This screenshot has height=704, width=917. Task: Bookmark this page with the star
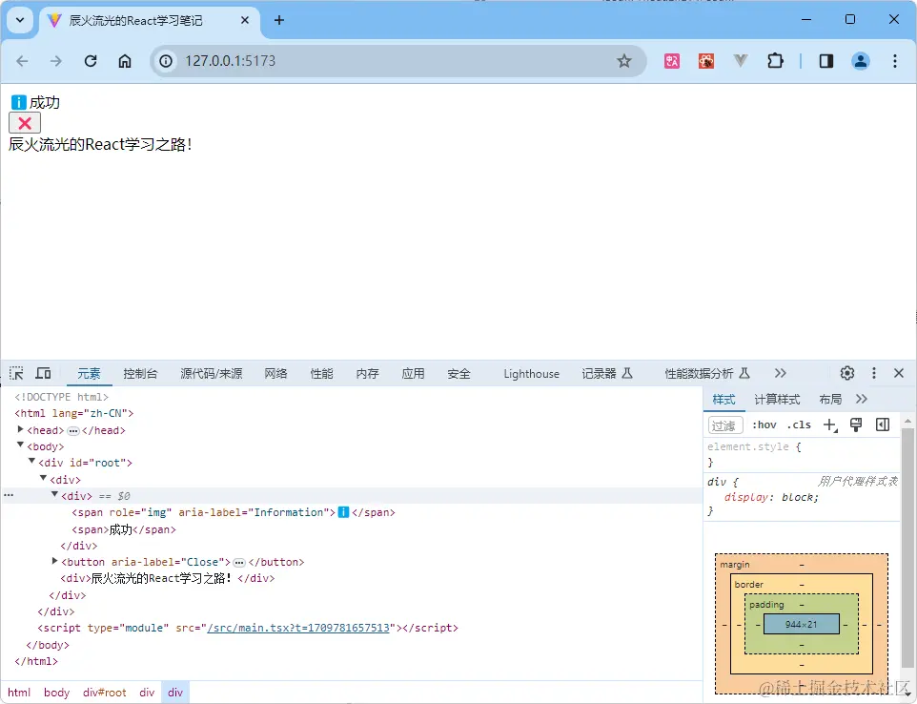pyautogui.click(x=624, y=61)
